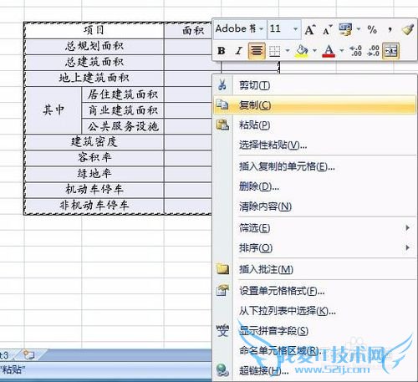Decrease decimal places
Image resolution: width=418 pixels, height=382 pixels.
click(373, 51)
